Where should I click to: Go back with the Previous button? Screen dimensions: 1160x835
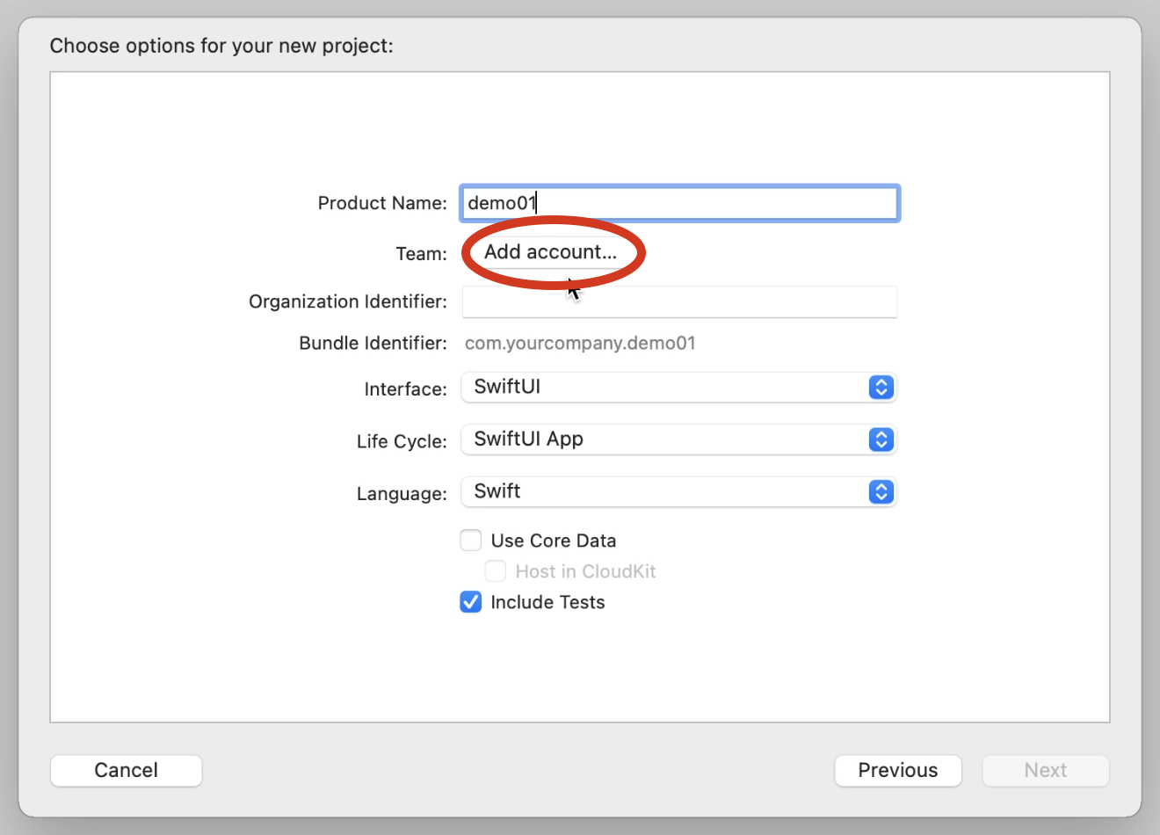pos(897,771)
